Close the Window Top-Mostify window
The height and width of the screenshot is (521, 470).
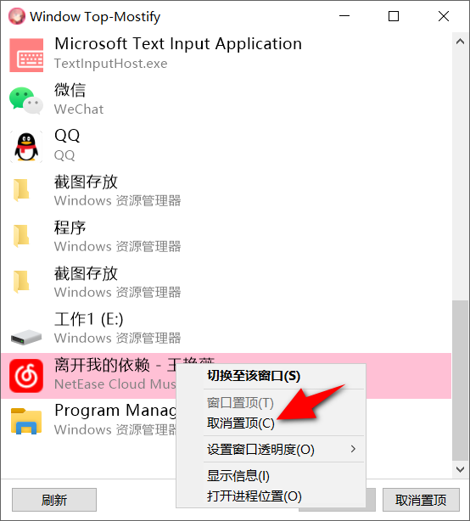(444, 16)
